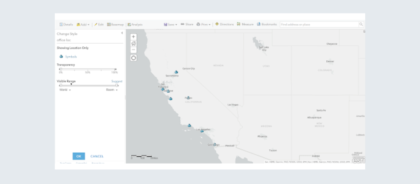
Task: Switch to the Details panel
Action: (x=66, y=24)
